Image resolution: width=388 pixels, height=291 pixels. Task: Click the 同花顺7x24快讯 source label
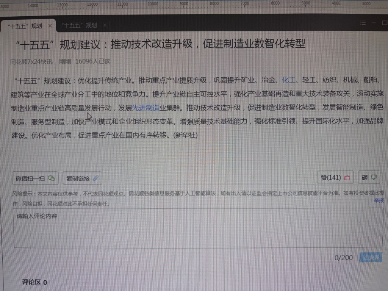tap(31, 62)
